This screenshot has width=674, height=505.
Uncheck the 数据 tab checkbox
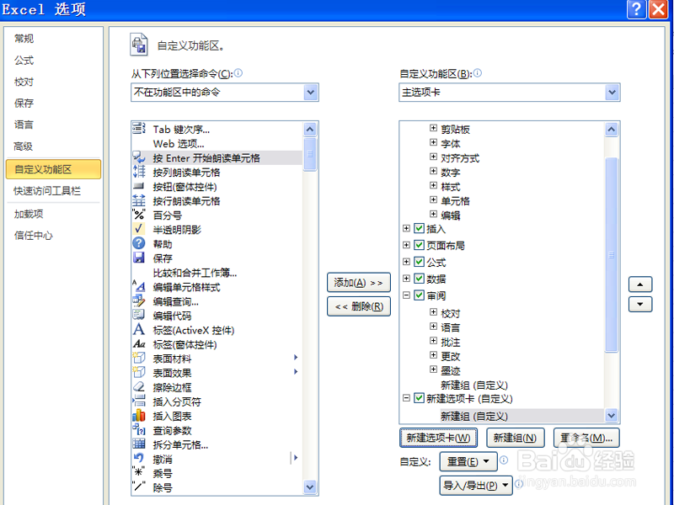(419, 279)
